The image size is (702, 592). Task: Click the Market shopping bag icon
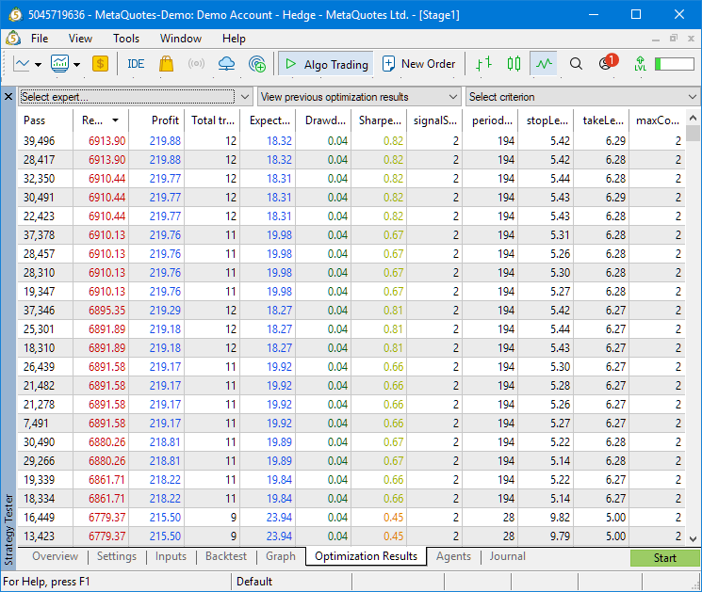[x=166, y=64]
